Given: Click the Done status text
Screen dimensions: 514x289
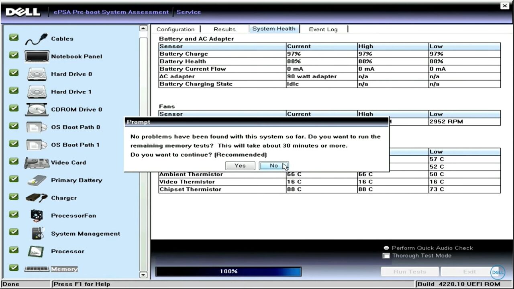Looking at the screenshot, I should (11, 284).
